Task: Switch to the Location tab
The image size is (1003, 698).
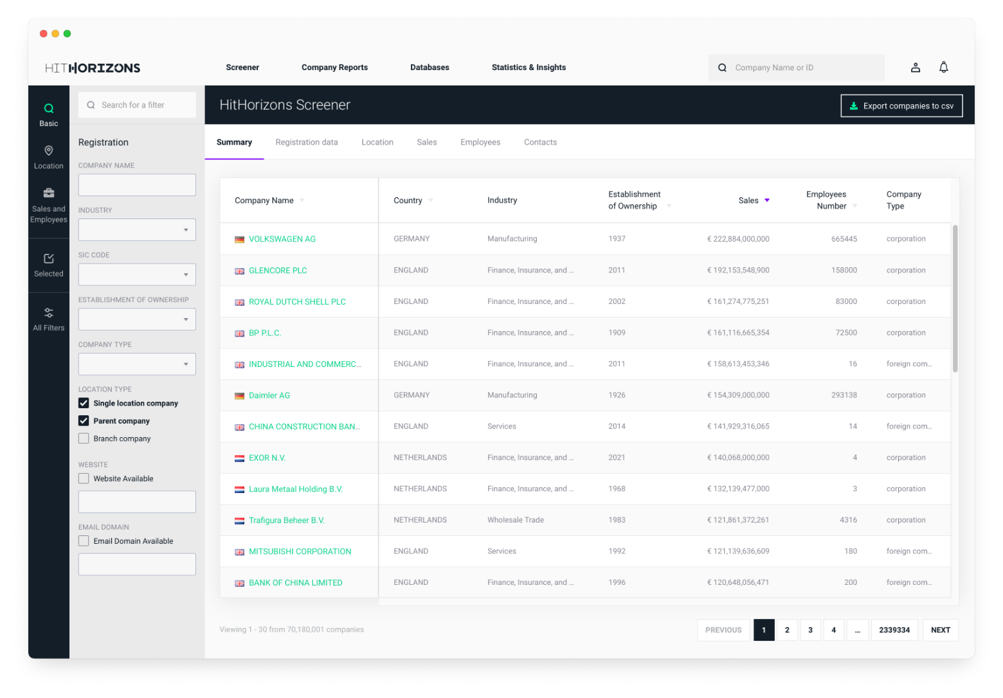Action: (x=377, y=143)
